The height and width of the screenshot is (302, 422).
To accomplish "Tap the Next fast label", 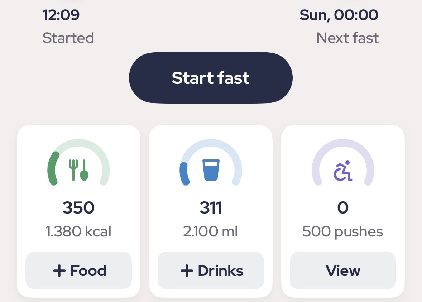I will click(347, 38).
